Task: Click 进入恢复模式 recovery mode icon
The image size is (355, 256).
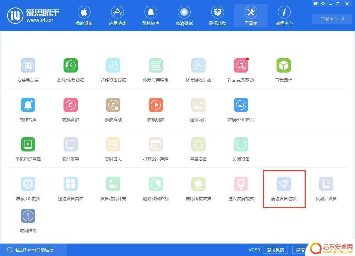Action: point(241,184)
